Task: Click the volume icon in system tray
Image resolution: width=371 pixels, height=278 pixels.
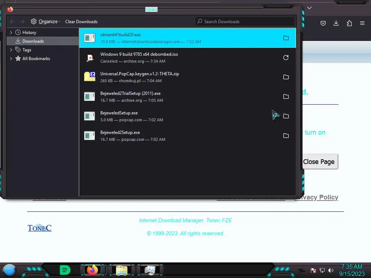Action: pyautogui.click(x=331, y=270)
